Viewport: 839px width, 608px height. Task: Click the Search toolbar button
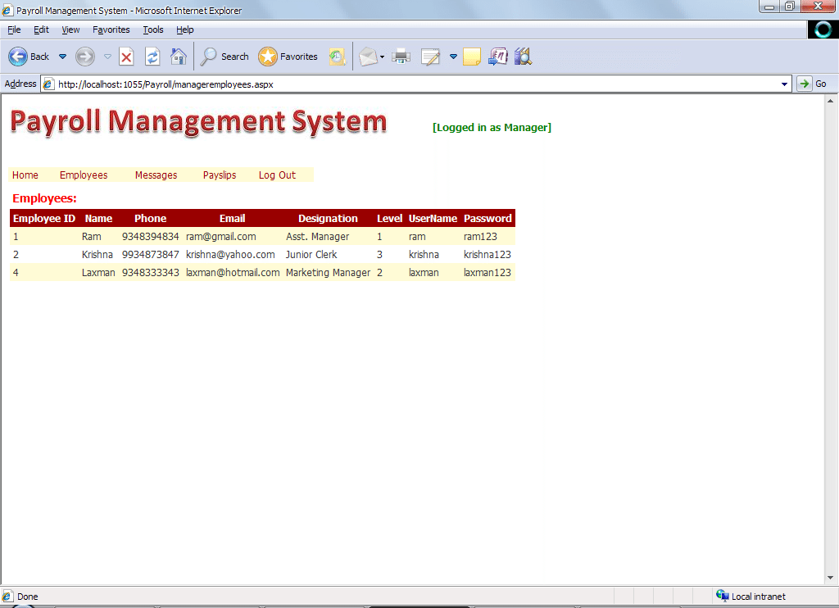tap(225, 57)
